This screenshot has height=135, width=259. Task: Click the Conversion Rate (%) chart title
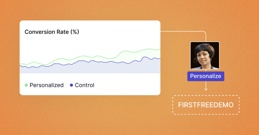coord(52,32)
